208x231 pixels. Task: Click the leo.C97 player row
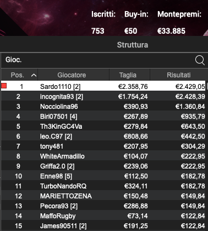click(103, 136)
